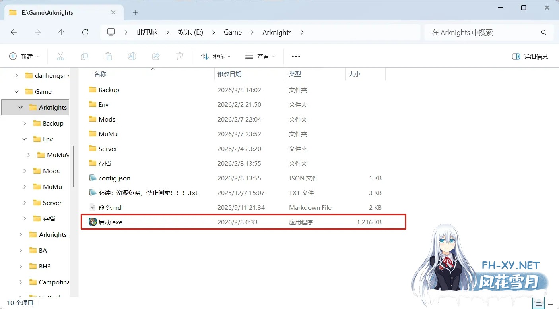Click the Back arrow icon

pos(14,32)
